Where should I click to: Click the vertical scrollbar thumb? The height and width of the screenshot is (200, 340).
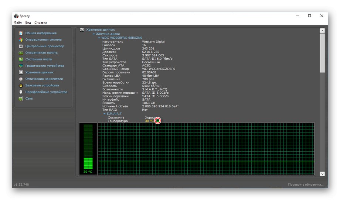[x=322, y=53]
